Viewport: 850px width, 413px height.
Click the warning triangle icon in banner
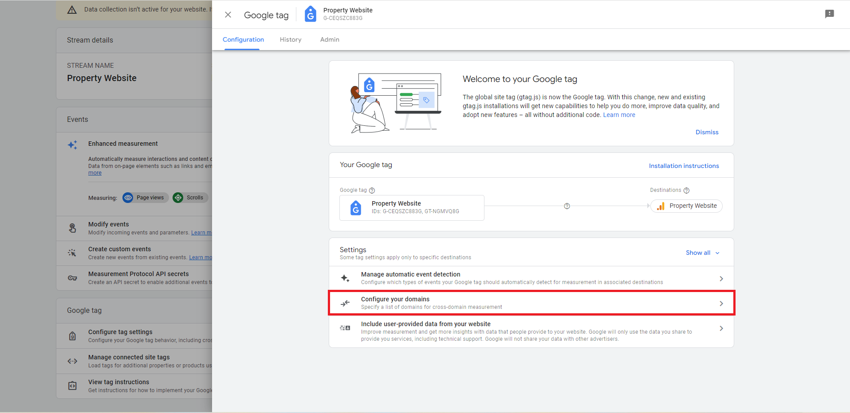[72, 10]
